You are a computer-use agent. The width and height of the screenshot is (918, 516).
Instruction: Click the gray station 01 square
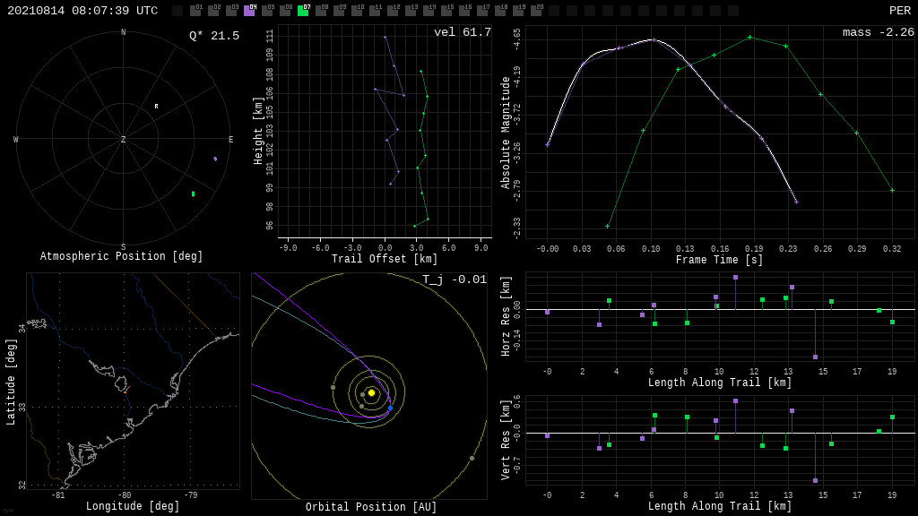[x=195, y=11]
